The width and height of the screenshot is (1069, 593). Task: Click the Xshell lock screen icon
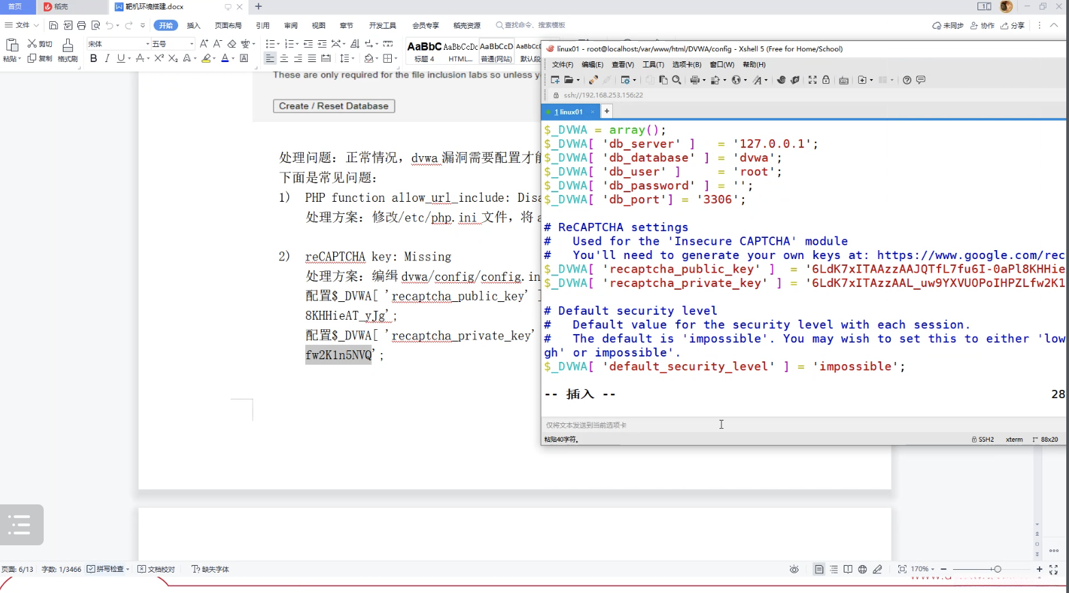pos(826,80)
